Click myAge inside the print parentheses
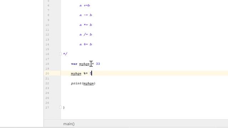The image size is (228, 128). 89,83
